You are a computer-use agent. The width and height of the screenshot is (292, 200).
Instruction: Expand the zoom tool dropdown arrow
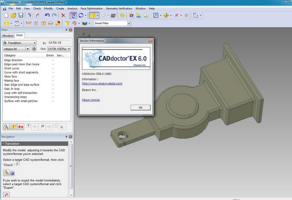point(161,16)
